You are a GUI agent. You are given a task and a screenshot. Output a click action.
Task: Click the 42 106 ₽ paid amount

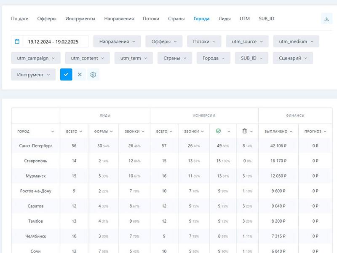point(278,145)
